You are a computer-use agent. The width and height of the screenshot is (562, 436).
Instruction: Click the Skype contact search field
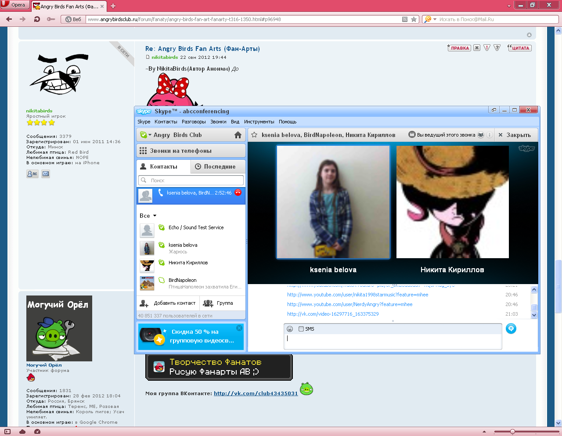tap(191, 180)
